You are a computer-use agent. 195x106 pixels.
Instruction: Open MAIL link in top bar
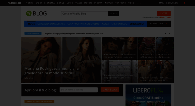click(x=161, y=3)
